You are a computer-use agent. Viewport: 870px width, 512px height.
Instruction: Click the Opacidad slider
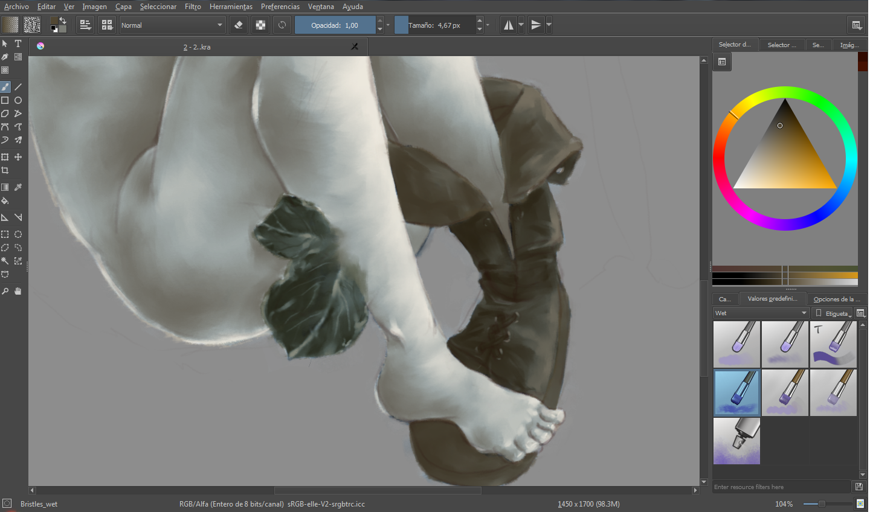335,25
